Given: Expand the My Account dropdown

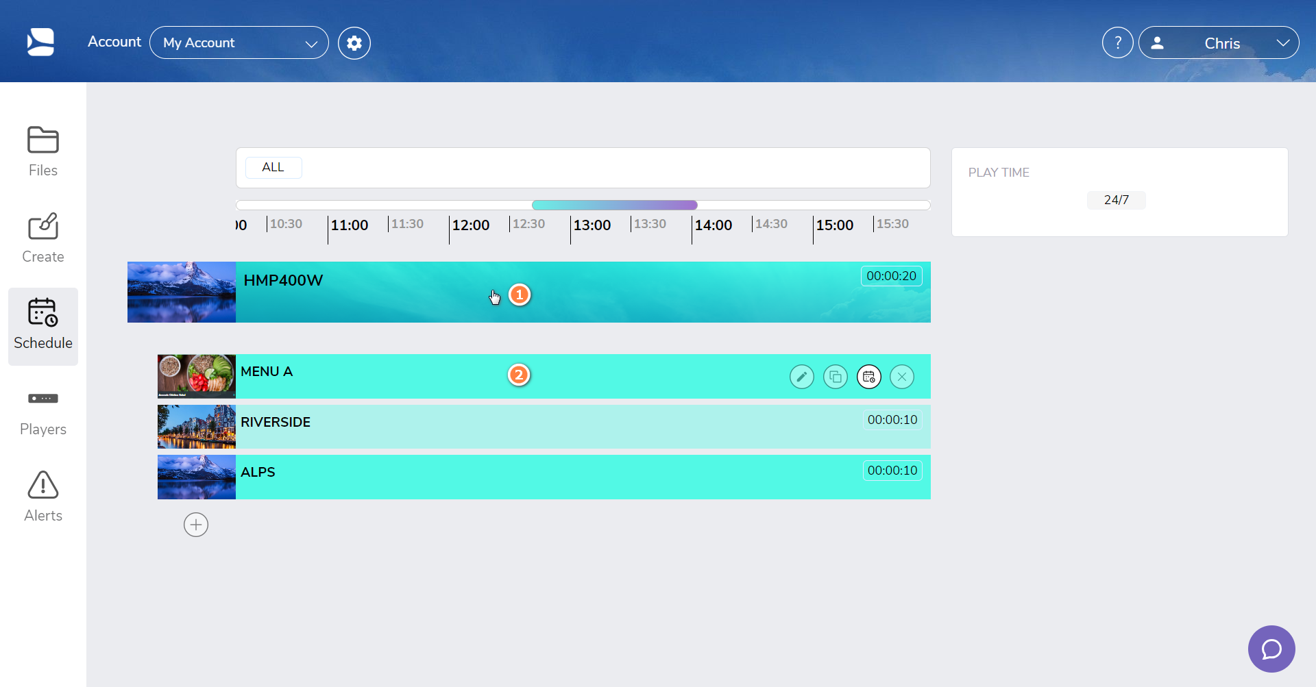Looking at the screenshot, I should coord(239,42).
